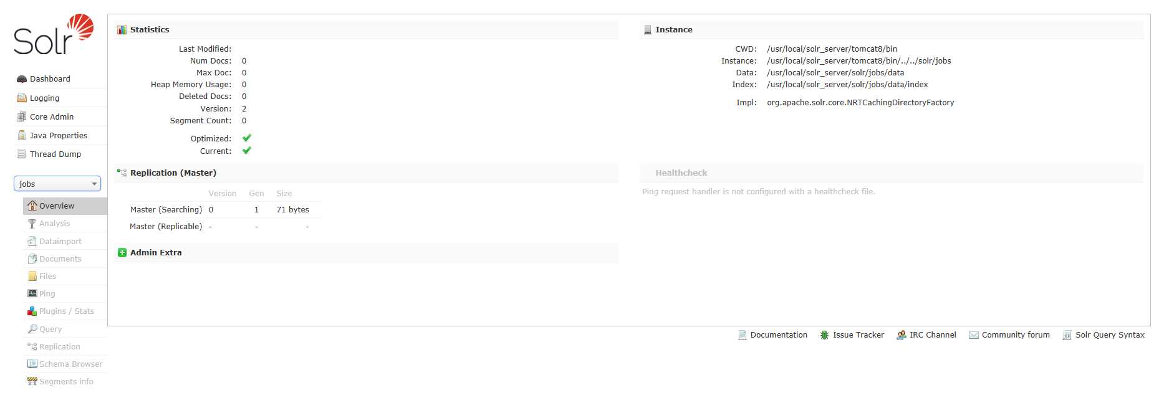Click the Version value 2 in Statistics
Image resolution: width=1159 pixels, height=398 pixels.
(244, 109)
